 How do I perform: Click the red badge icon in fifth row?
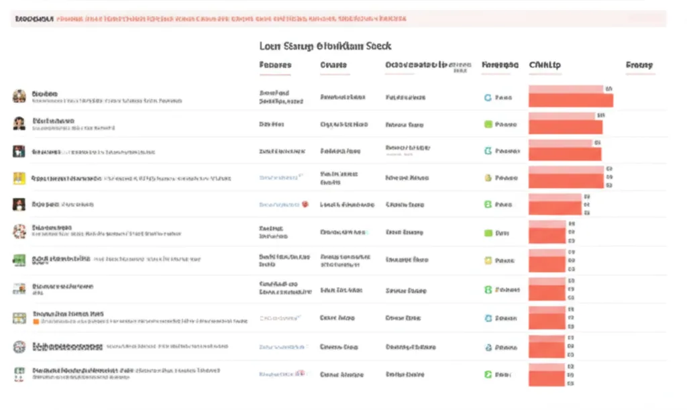click(x=305, y=204)
